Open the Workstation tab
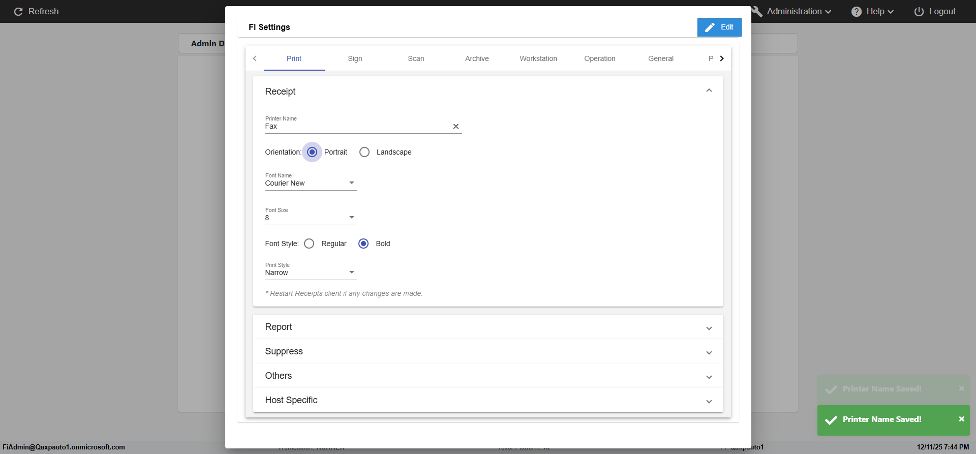 pos(538,58)
